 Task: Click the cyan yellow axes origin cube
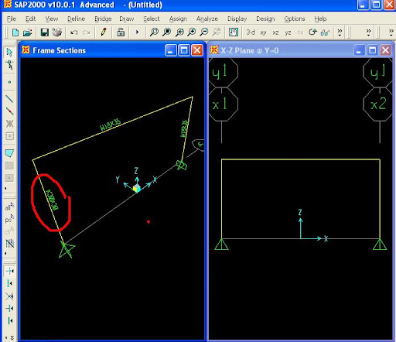click(137, 188)
